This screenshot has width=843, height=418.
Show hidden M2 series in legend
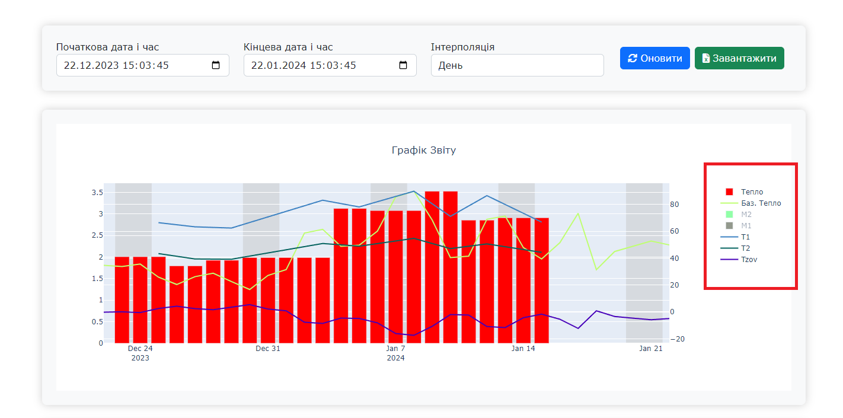(x=746, y=215)
